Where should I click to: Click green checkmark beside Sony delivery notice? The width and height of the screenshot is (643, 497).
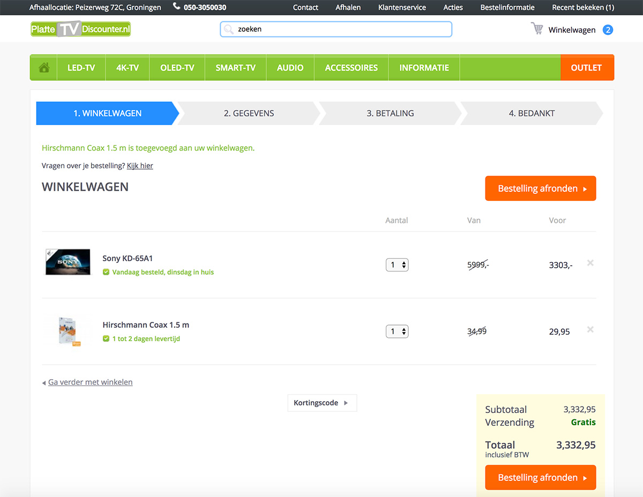[x=106, y=272]
